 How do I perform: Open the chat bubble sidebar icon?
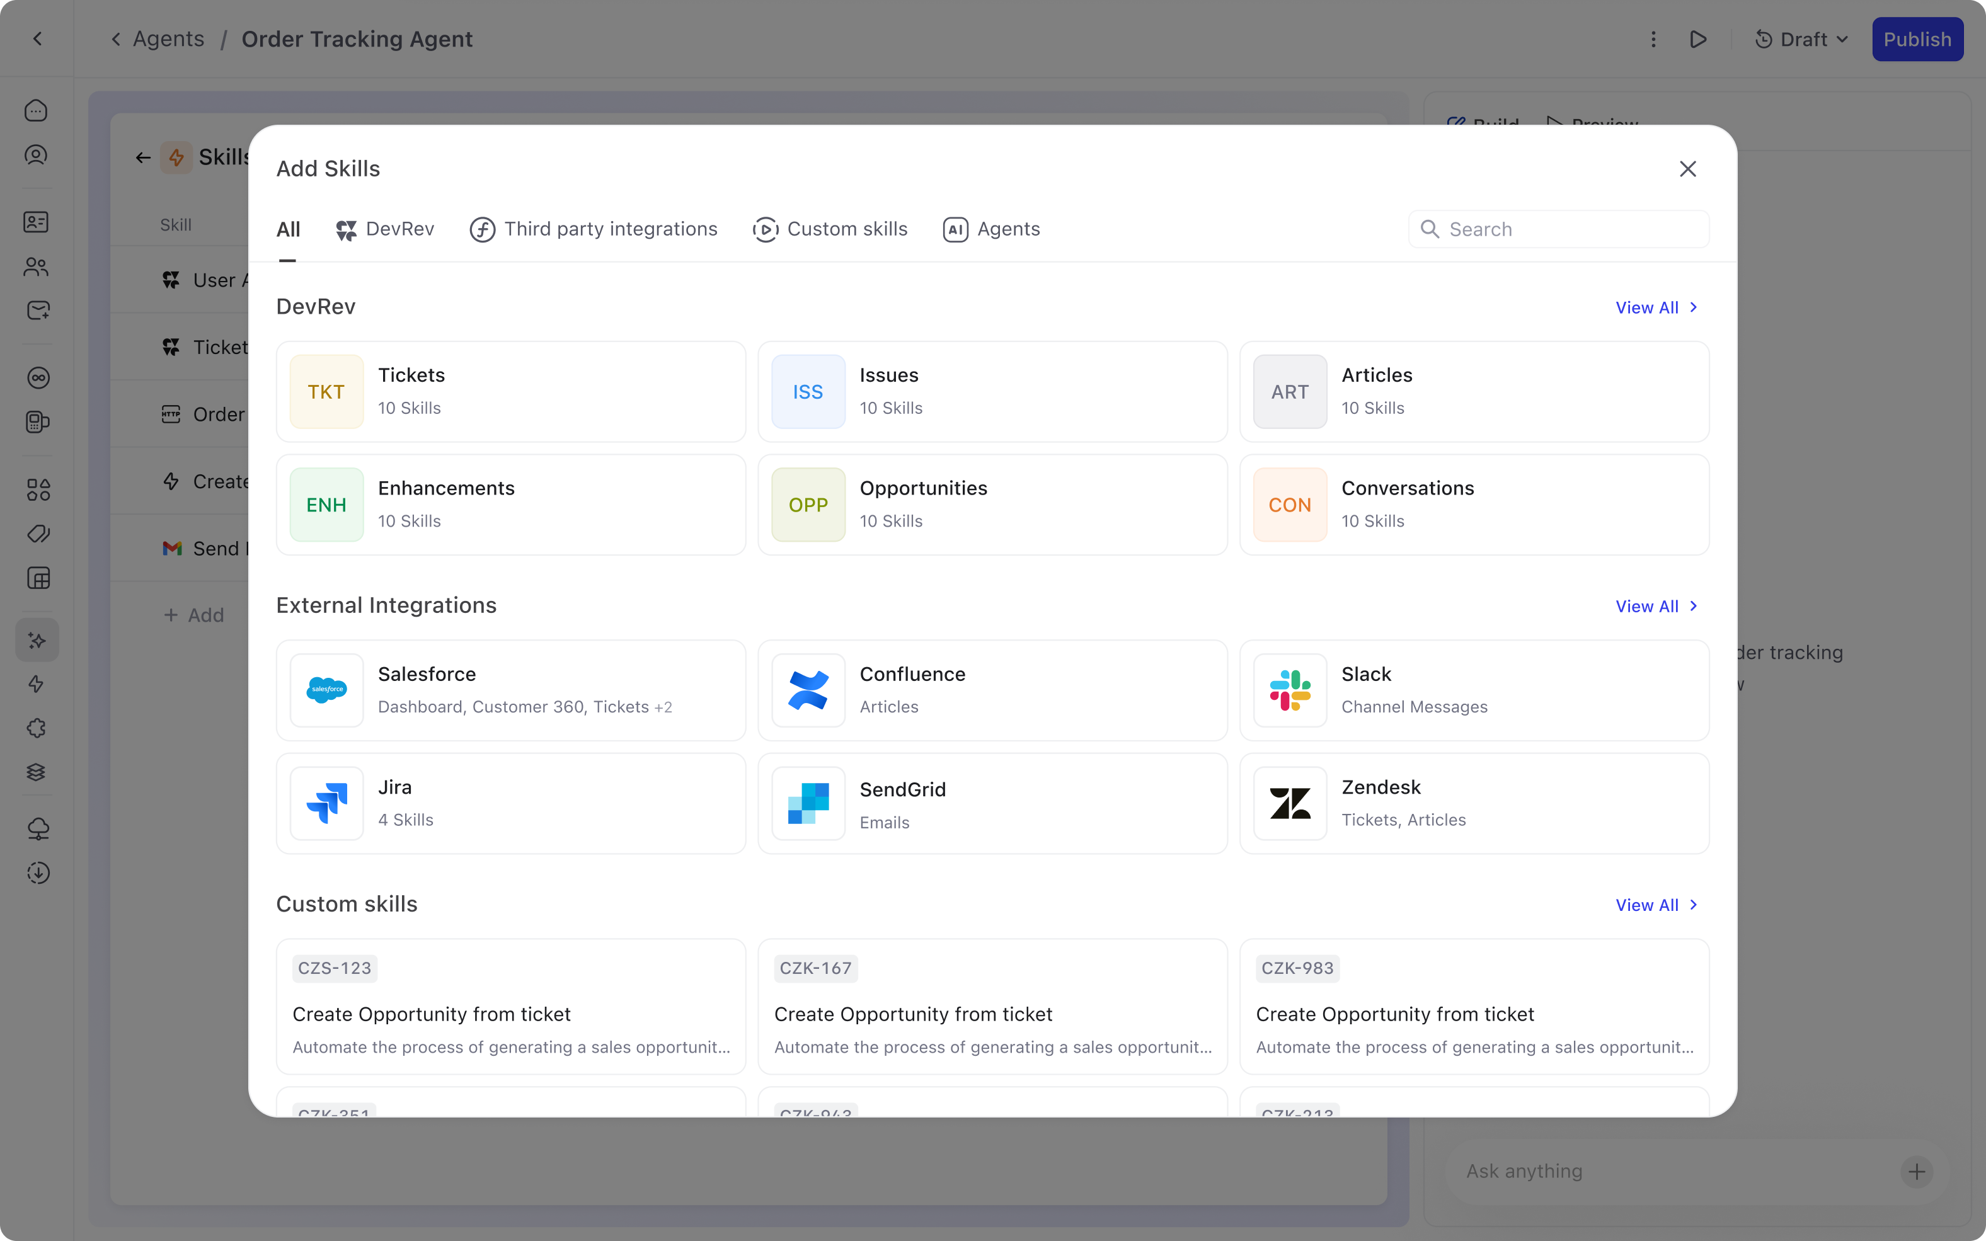click(36, 111)
